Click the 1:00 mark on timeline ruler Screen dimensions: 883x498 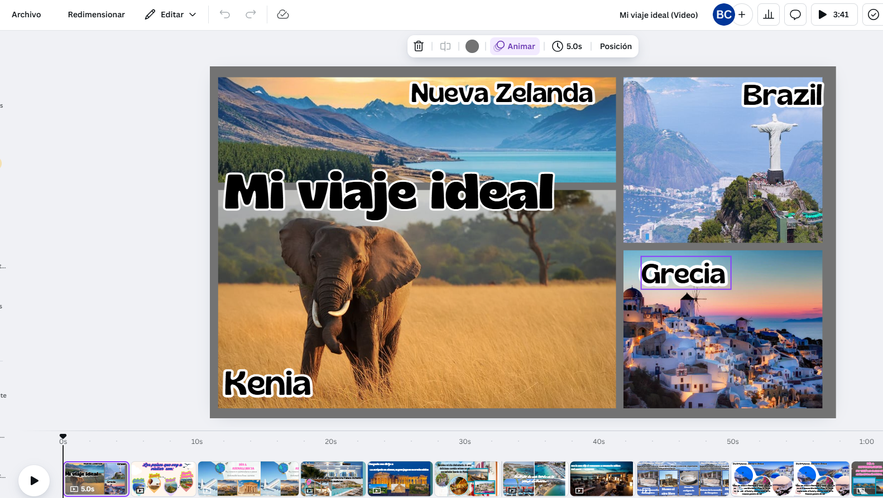point(866,441)
